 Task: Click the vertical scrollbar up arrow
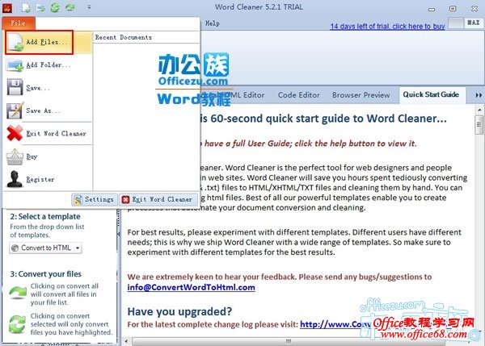[x=479, y=110]
